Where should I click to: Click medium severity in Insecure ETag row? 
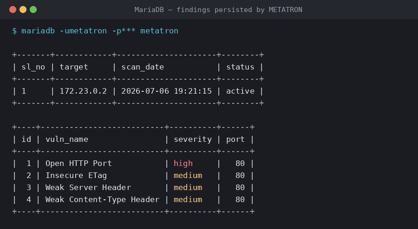(x=188, y=176)
